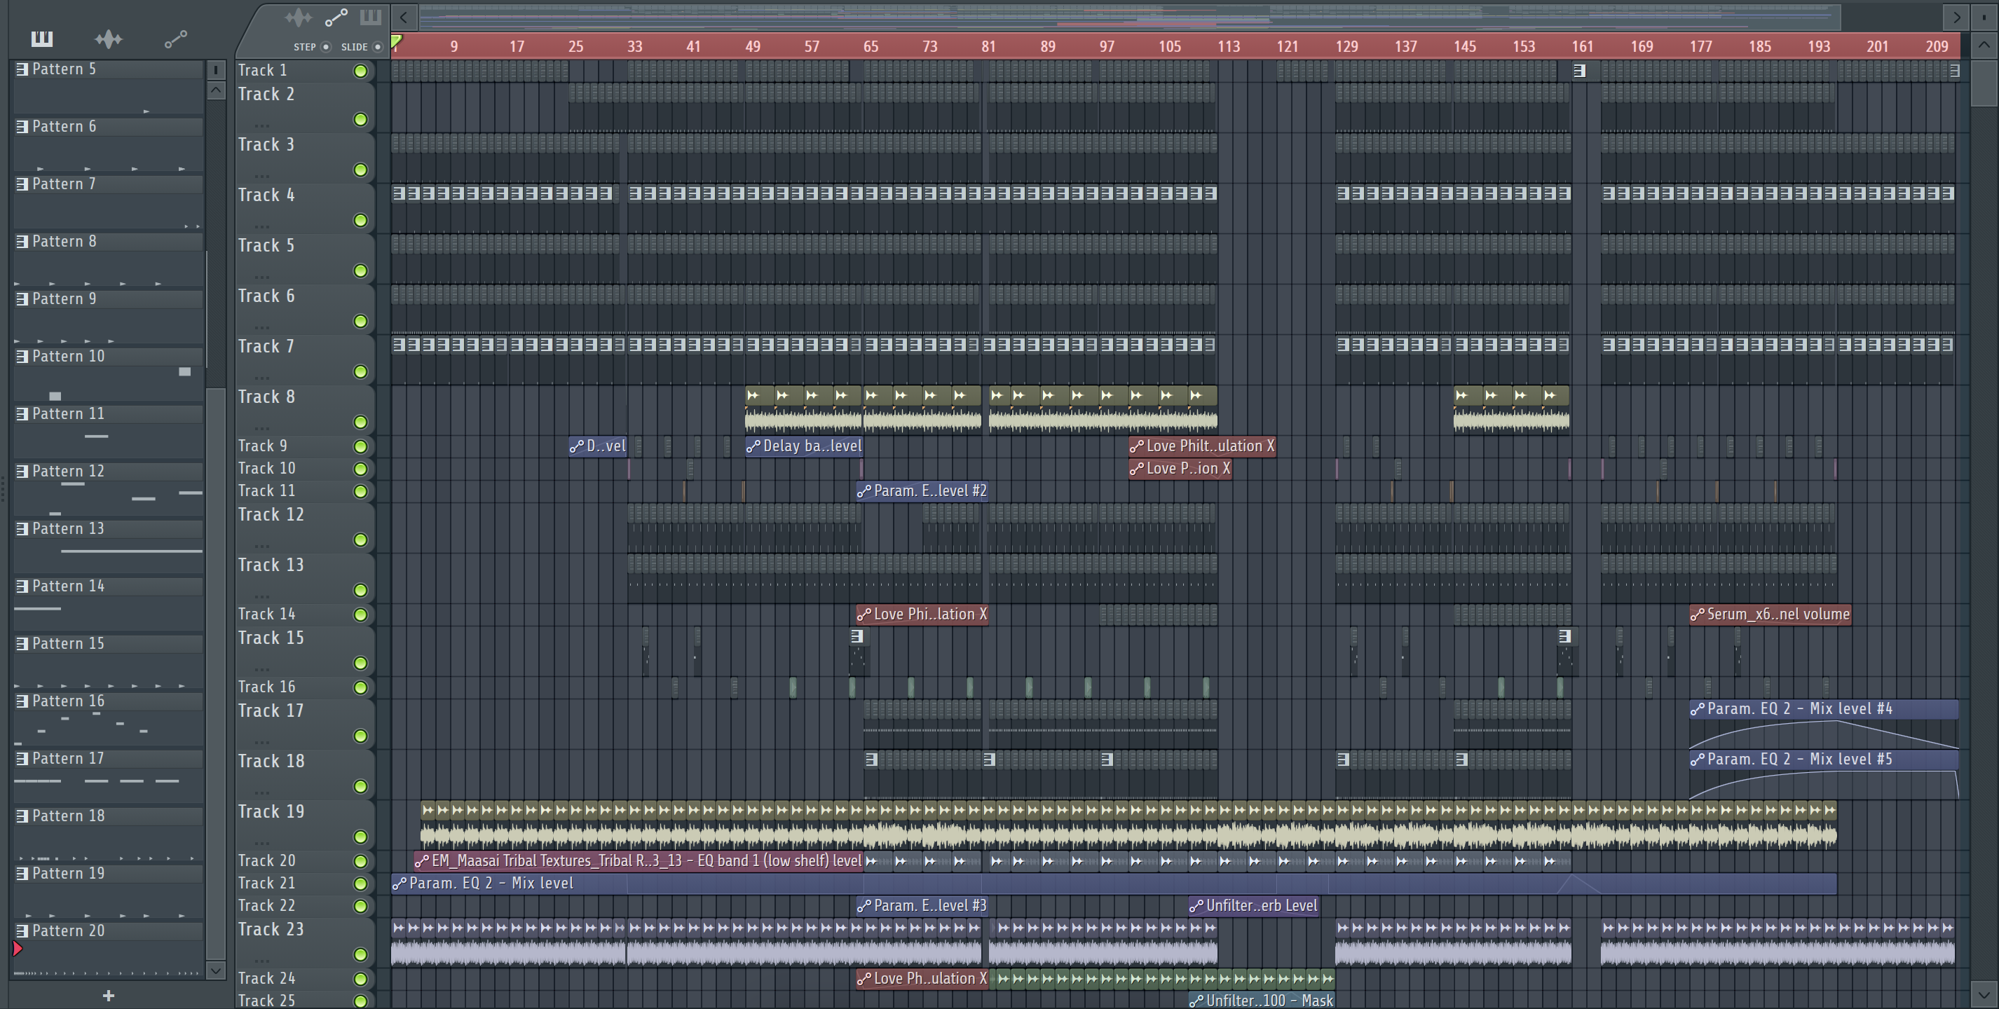Click the Delay ba..level automation clip icon
This screenshot has width=1999, height=1009.
(x=753, y=446)
